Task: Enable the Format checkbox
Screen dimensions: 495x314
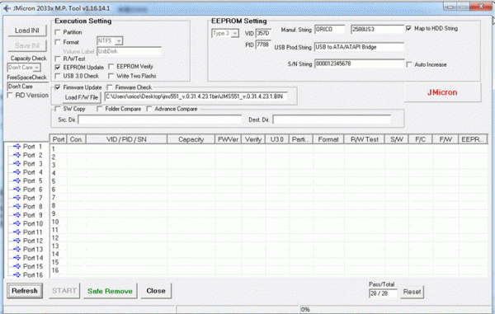Action: [x=58, y=42]
